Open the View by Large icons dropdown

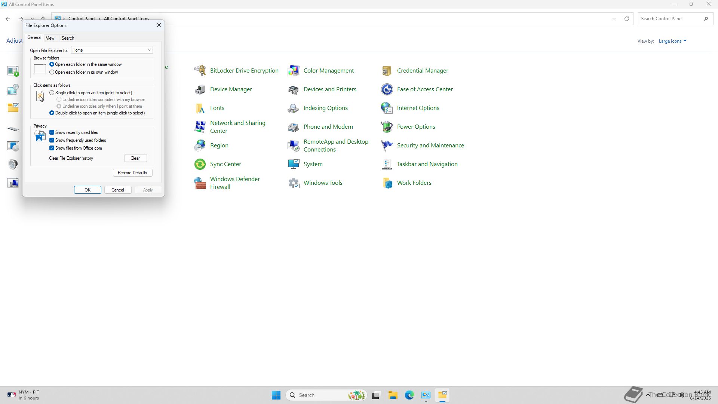tap(672, 41)
